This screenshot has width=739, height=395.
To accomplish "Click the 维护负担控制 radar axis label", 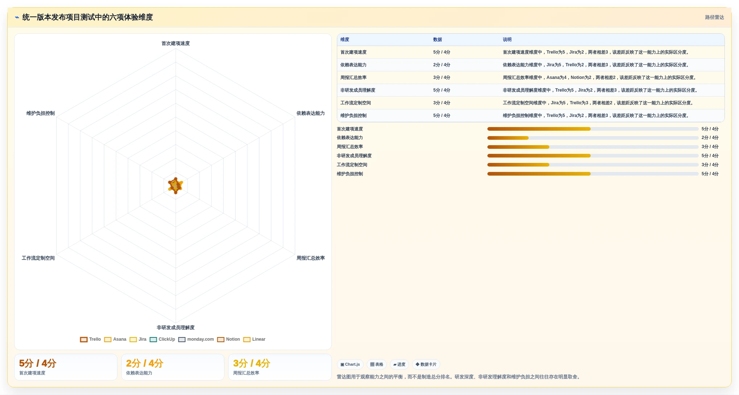I will pos(41,113).
